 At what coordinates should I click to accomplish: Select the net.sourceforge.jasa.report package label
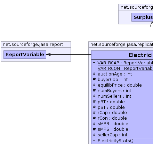coord(33,45)
